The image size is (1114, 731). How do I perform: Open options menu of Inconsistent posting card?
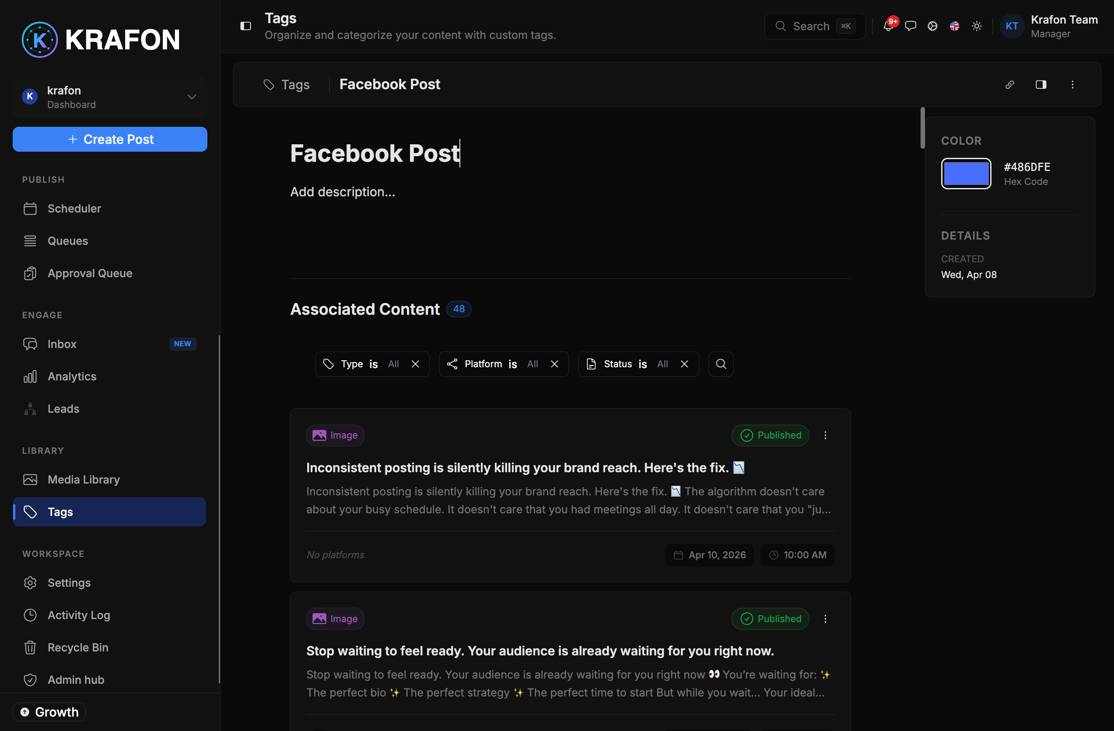coord(825,435)
